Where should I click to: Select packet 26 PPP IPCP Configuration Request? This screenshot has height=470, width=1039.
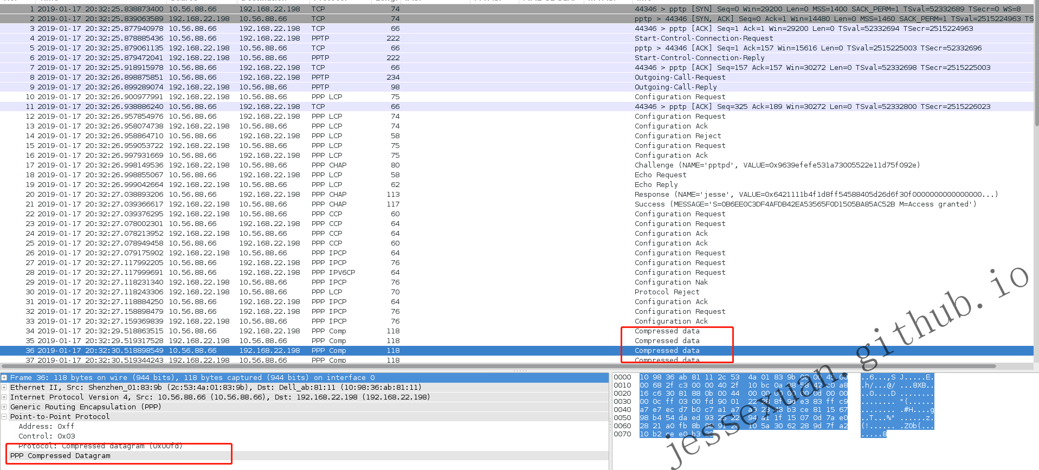click(x=517, y=253)
